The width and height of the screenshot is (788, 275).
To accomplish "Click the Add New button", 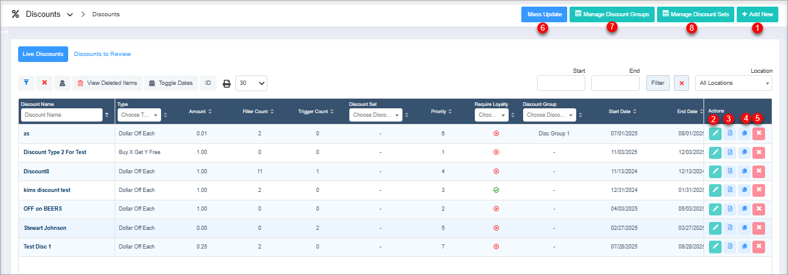I will [757, 14].
